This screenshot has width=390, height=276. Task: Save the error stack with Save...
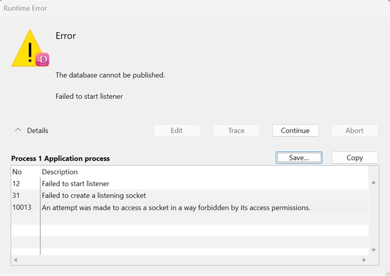pyautogui.click(x=299, y=157)
